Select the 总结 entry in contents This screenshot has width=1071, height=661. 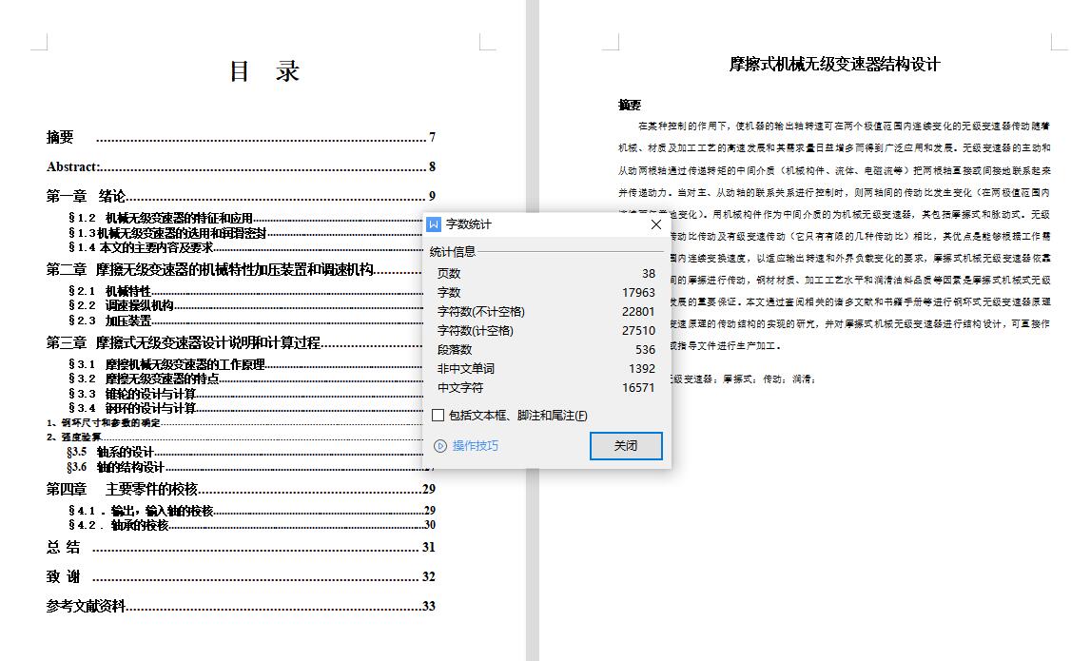(x=64, y=548)
